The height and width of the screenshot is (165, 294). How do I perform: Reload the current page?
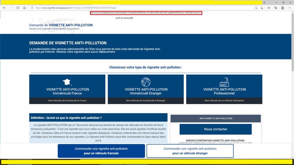(x=18, y=8)
